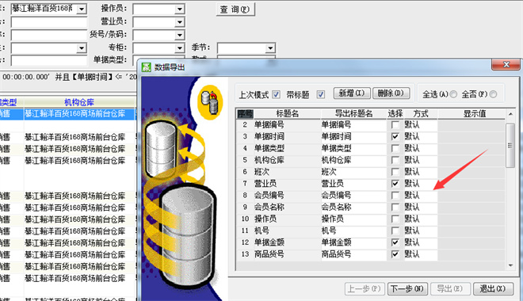Click the 导出标题名 column header
Viewport: 523px width, 301px height.
click(353, 113)
